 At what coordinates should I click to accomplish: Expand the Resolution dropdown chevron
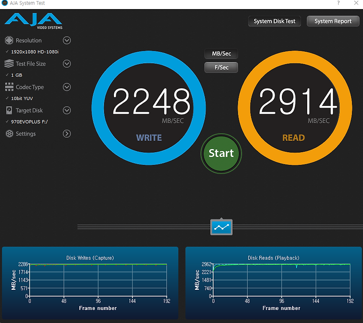click(67, 40)
